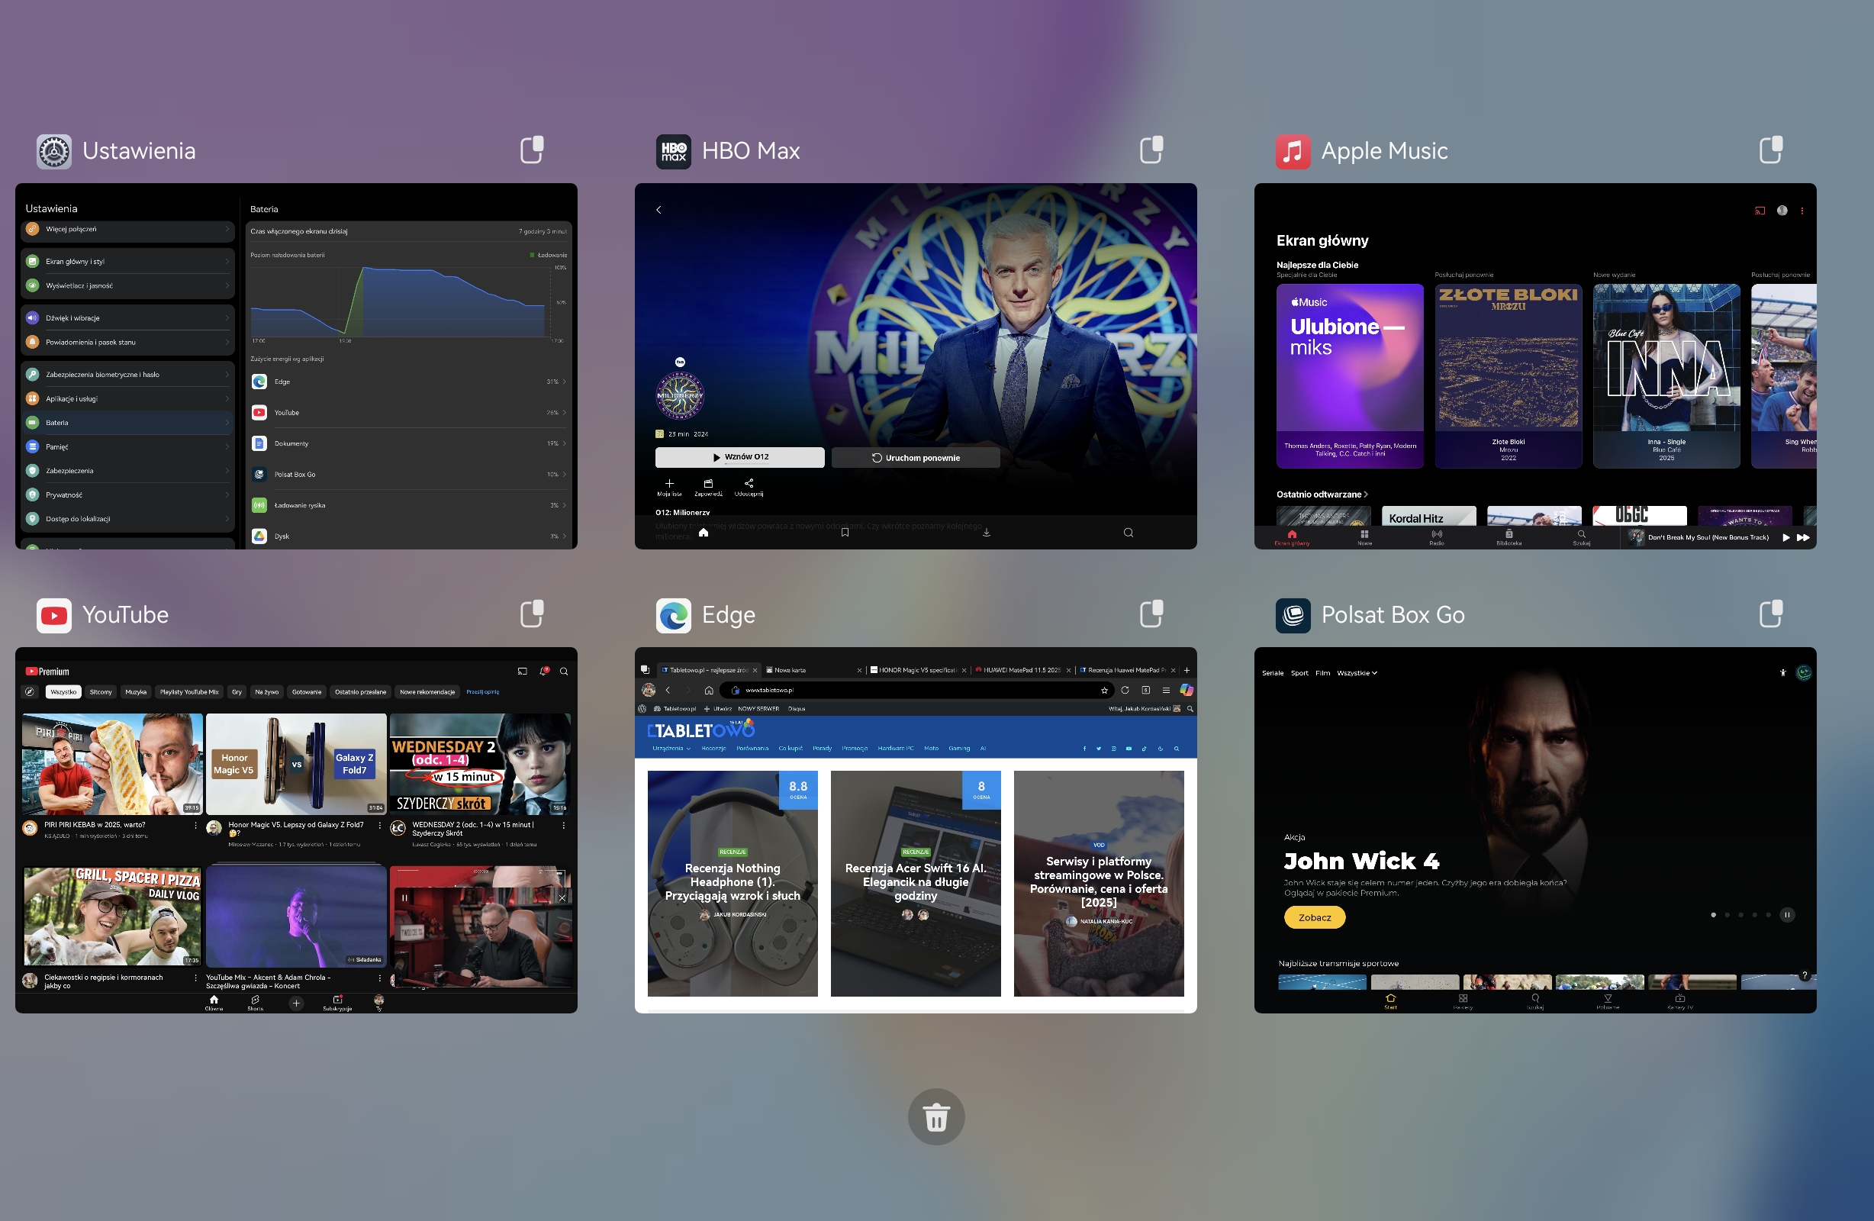
Task: Tap Edge favorite star in address bar
Action: click(1104, 690)
